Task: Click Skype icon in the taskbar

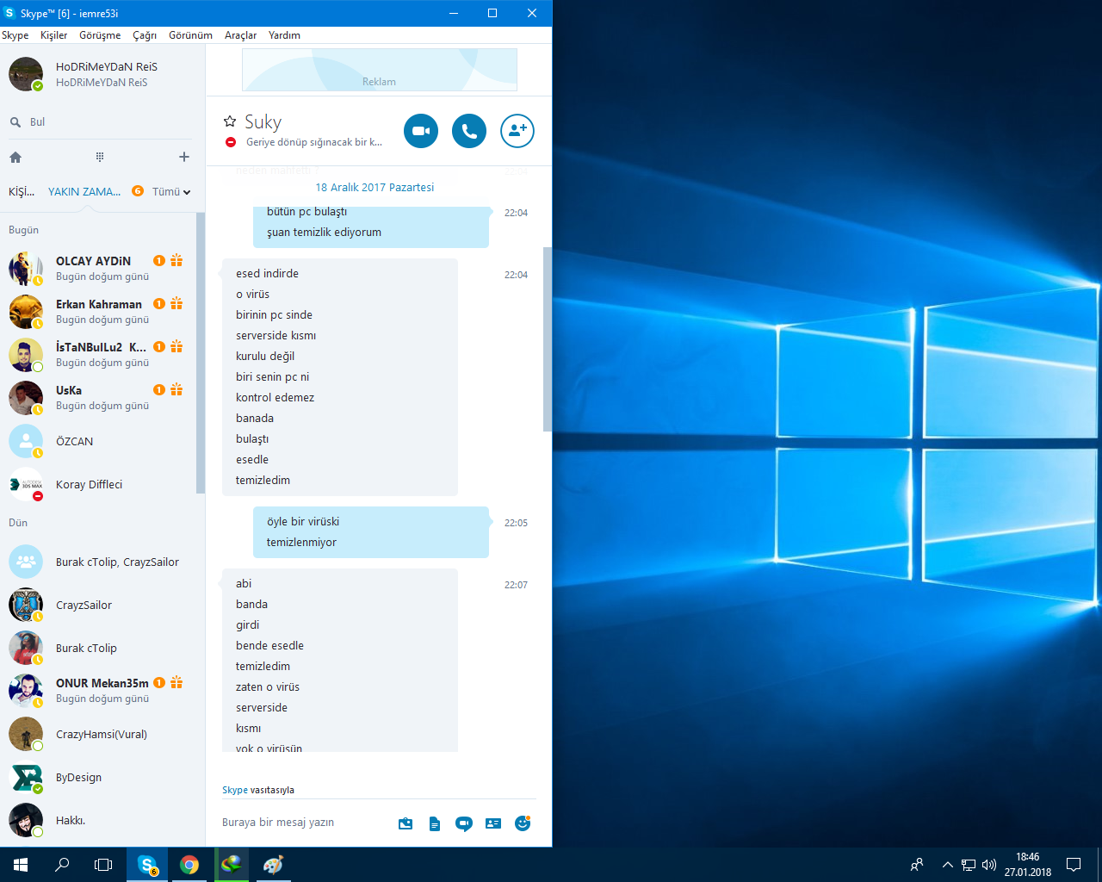Action: [147, 865]
